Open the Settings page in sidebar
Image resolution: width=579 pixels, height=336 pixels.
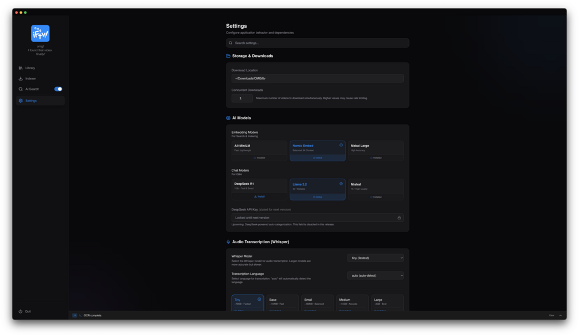40,101
